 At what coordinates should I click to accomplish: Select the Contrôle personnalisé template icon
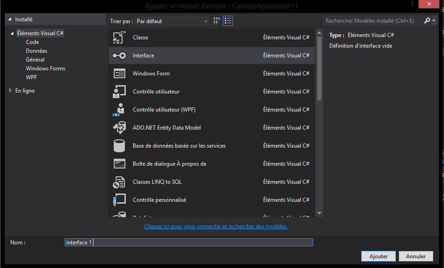click(119, 199)
